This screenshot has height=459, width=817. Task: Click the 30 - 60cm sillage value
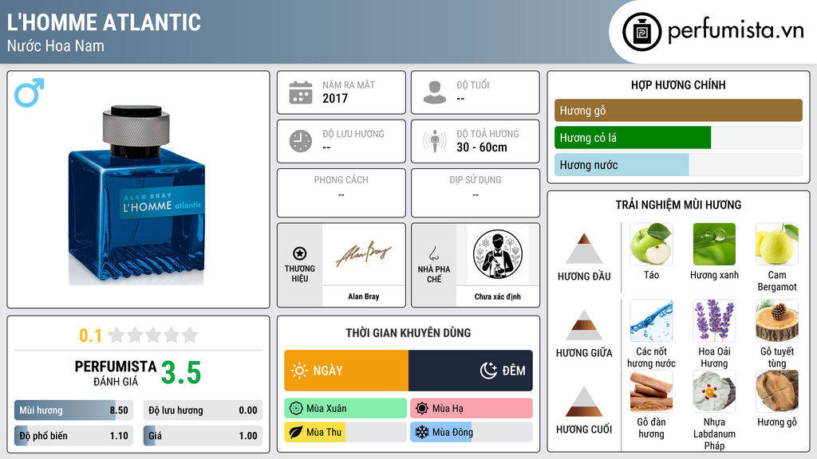(x=482, y=147)
